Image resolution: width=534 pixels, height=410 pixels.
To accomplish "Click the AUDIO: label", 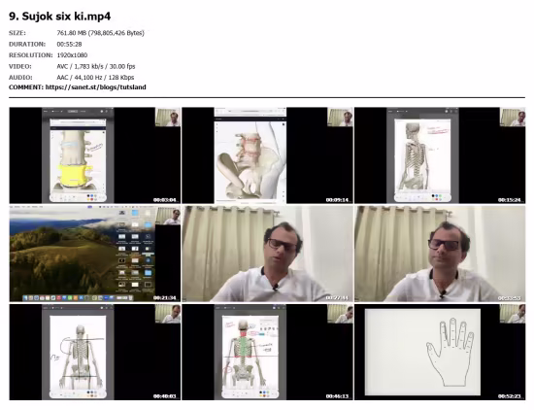I will pyautogui.click(x=20, y=78).
